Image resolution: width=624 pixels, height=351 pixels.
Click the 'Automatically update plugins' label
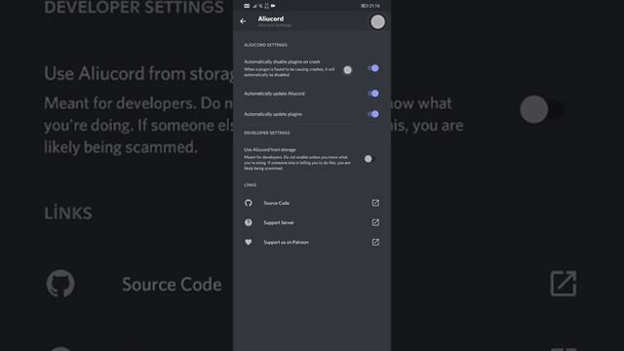tap(273, 114)
